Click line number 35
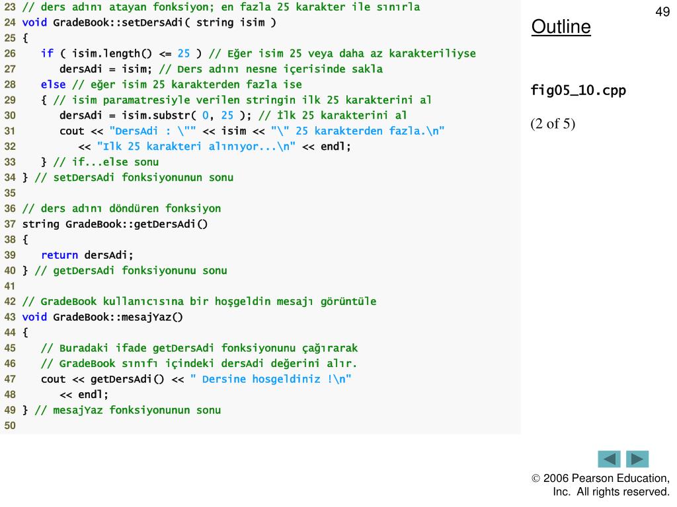Viewport: 677px width, 507px height. click(10, 193)
